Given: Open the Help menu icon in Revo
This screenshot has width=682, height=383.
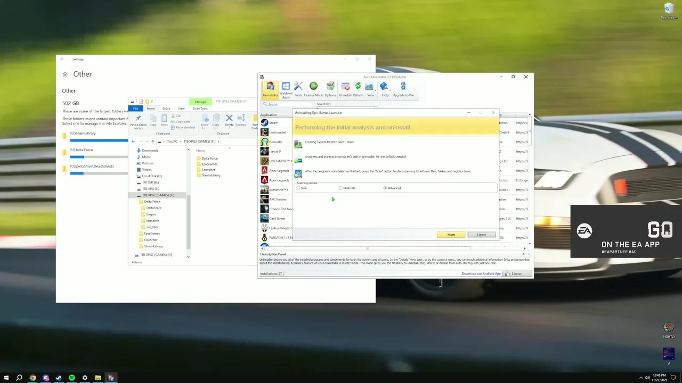Looking at the screenshot, I should click(x=385, y=89).
